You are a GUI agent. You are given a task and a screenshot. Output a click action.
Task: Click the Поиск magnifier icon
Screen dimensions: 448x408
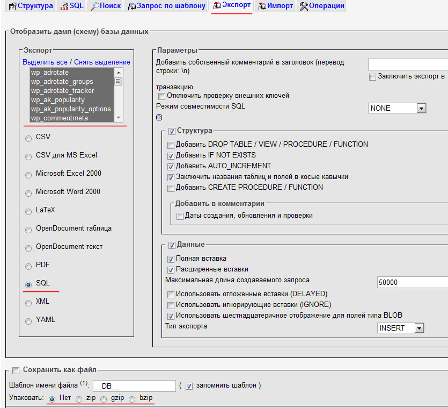pos(95,6)
